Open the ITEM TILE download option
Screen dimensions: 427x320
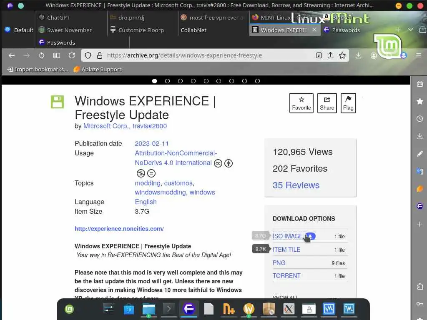click(x=286, y=250)
